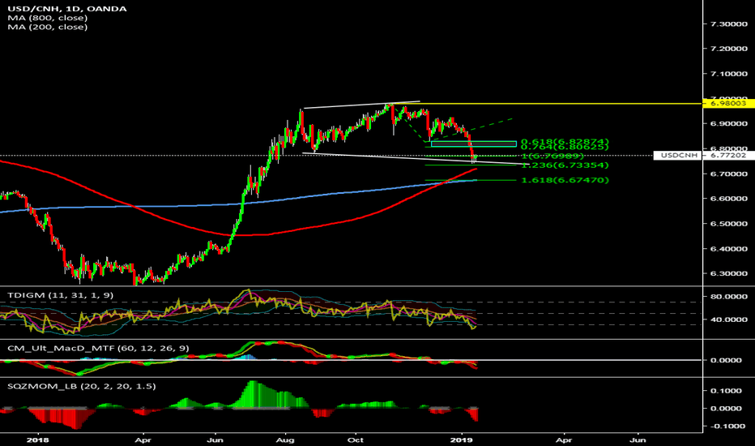Click the Aug time axis label

tap(285, 440)
